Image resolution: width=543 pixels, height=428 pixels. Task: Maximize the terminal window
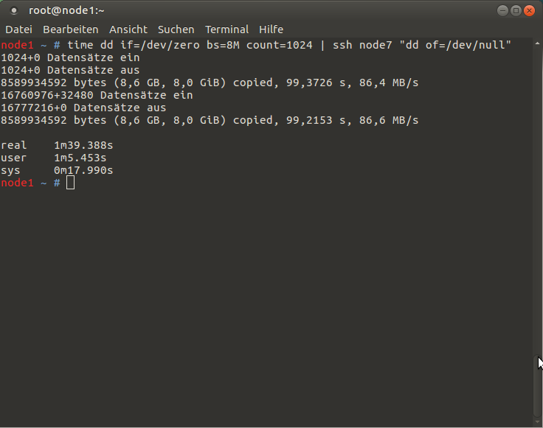(516, 11)
